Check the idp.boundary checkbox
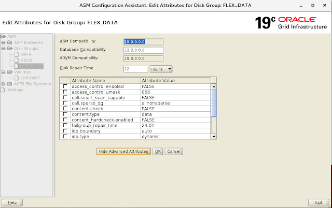This screenshot has height=208, width=332. 65,131
